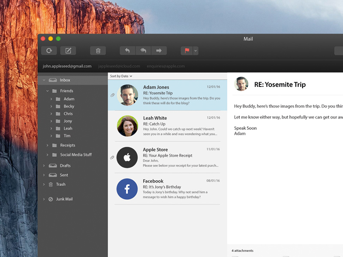Click the reply-all icon
Image resolution: width=343 pixels, height=257 pixels.
click(143, 51)
